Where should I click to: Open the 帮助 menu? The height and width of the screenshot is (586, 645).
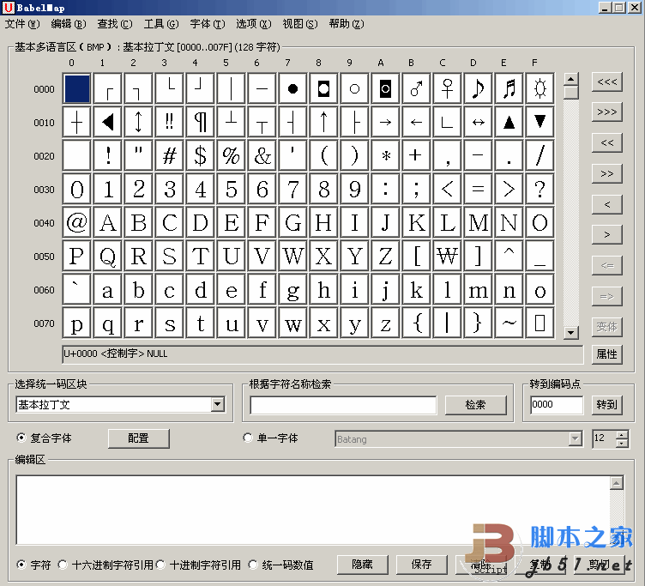coord(347,24)
